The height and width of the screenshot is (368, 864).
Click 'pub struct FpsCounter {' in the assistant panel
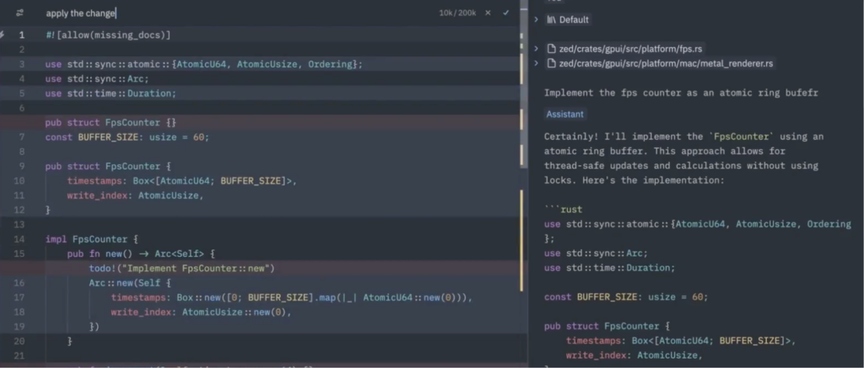pyautogui.click(x=607, y=326)
